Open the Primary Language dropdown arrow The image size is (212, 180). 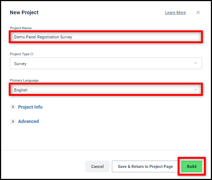click(x=196, y=90)
